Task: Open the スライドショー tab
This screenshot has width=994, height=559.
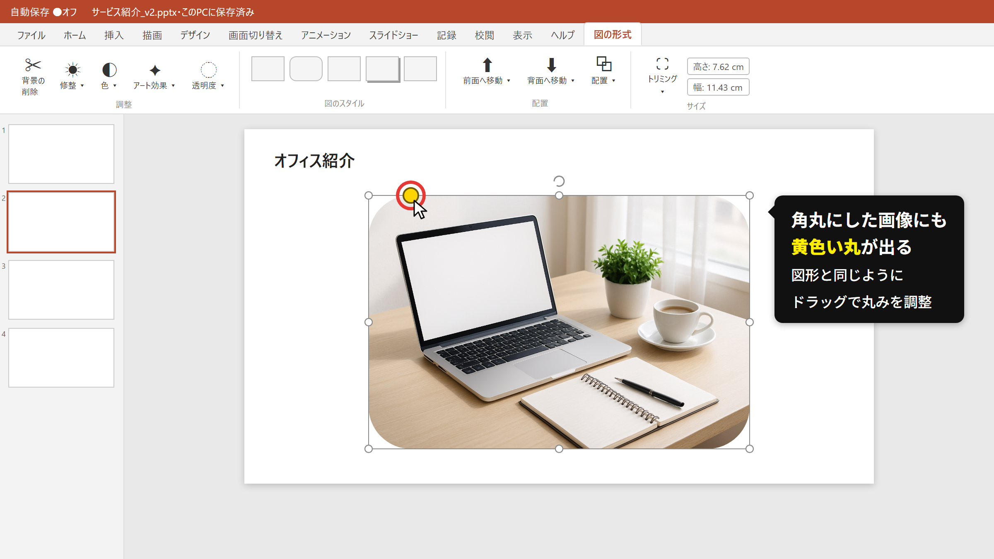Action: 393,35
